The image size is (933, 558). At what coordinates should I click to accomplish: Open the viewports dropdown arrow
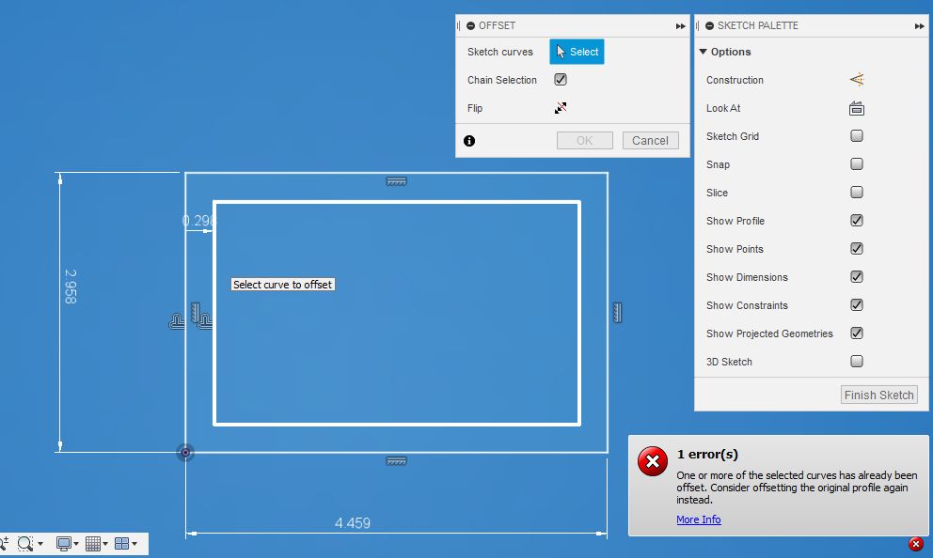(x=134, y=543)
